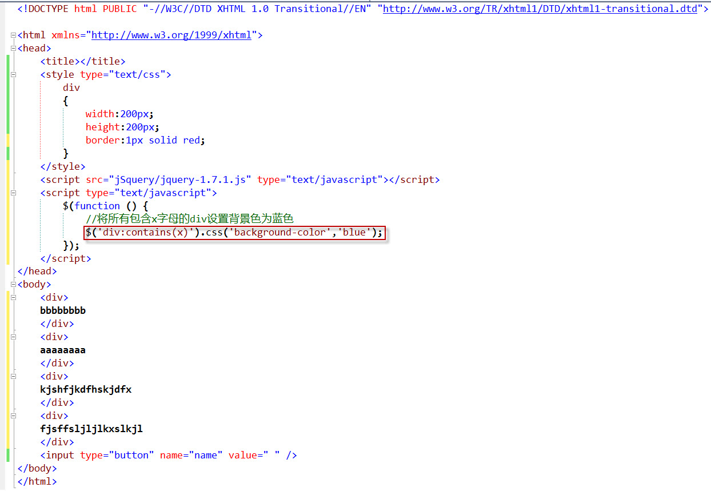Collapse the html element outline
Viewport: 711px width, 491px height.
pos(13,35)
